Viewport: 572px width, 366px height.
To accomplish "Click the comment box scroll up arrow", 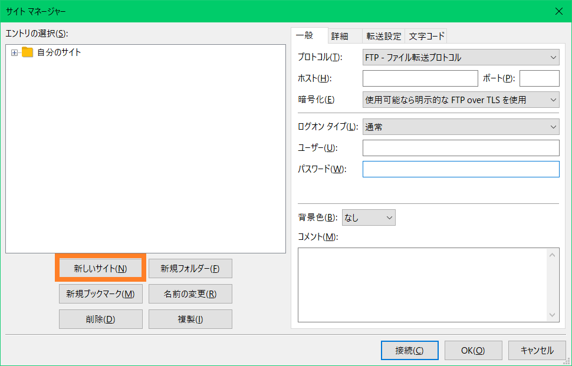I will (x=552, y=255).
